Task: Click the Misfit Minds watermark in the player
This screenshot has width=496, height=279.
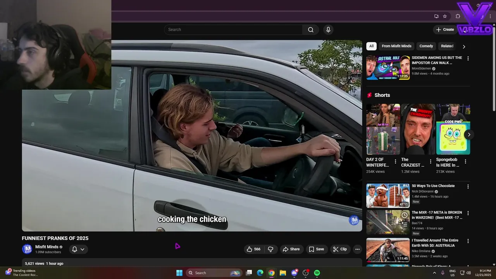Action: 354,220
